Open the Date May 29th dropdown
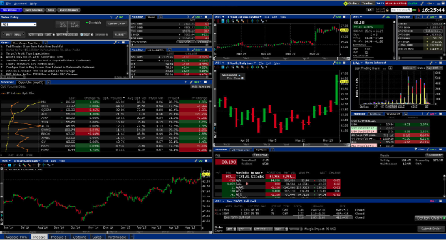Image resolution: width=446 pixels, height=240 pixels. pyautogui.click(x=434, y=68)
